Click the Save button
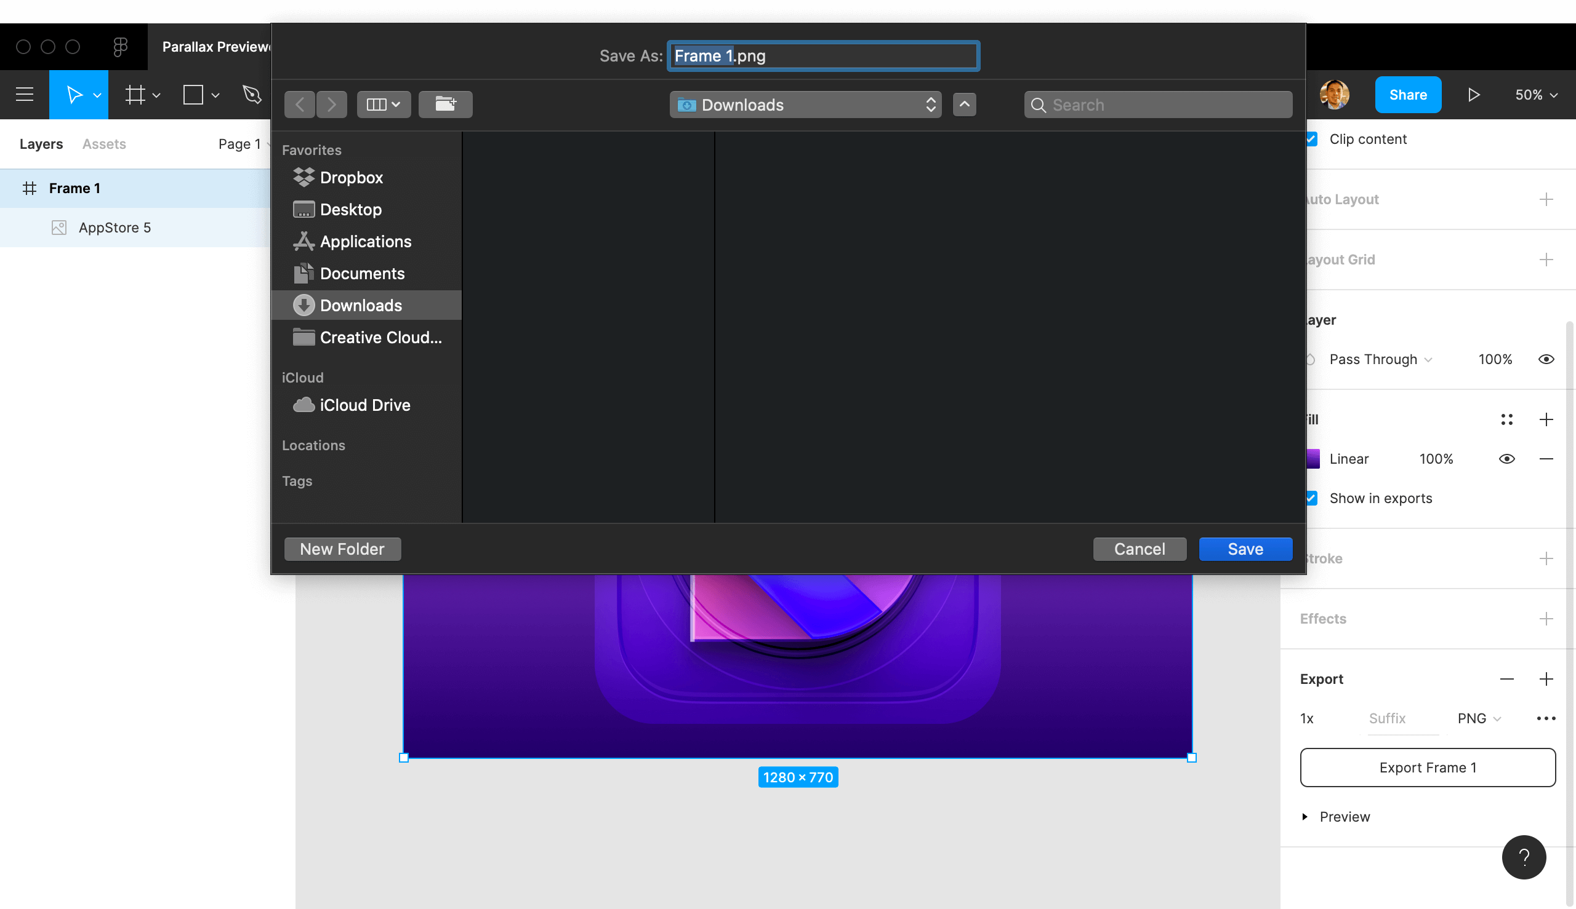Screen dimensions: 1576x909 1245,549
